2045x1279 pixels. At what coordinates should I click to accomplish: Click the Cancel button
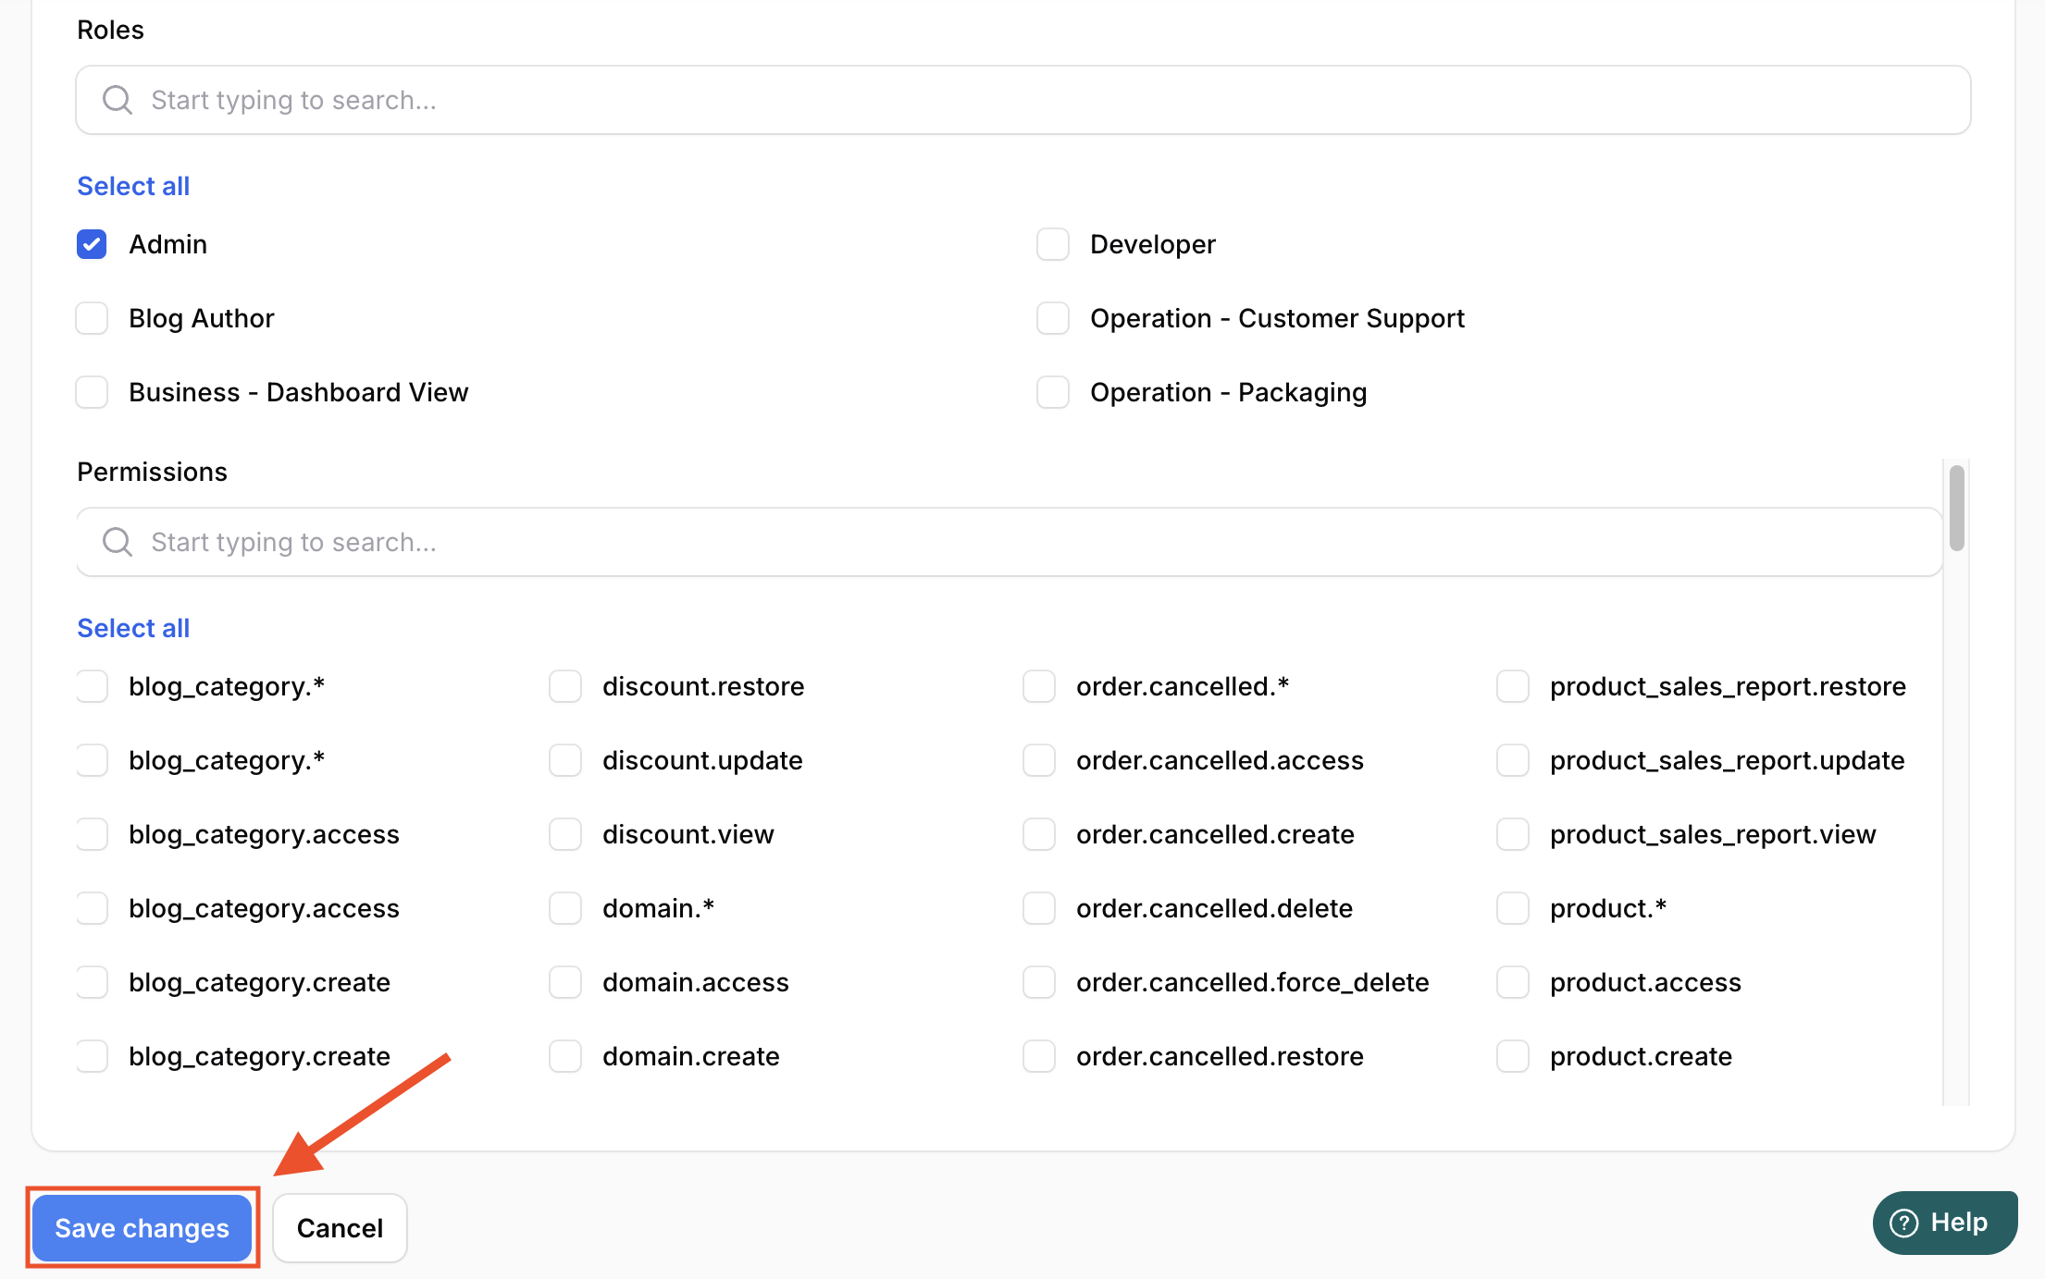340,1228
